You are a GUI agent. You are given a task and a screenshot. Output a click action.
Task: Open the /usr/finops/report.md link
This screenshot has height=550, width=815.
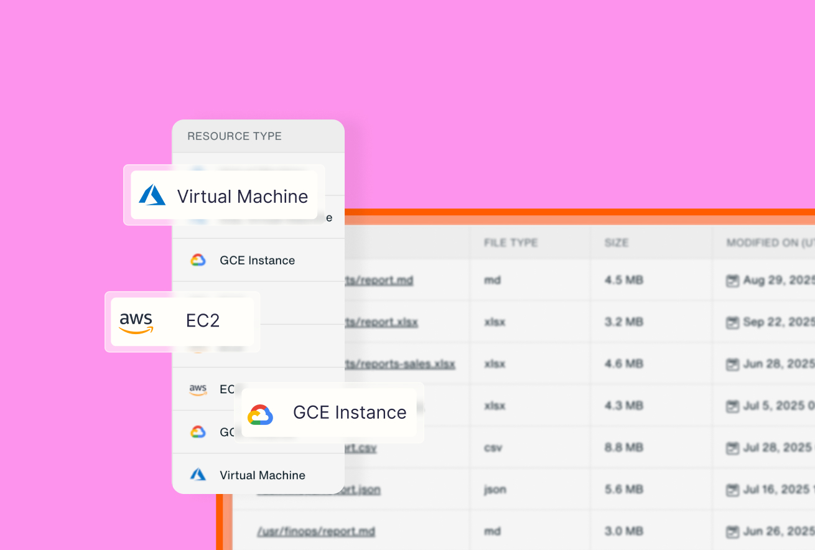coord(316,531)
